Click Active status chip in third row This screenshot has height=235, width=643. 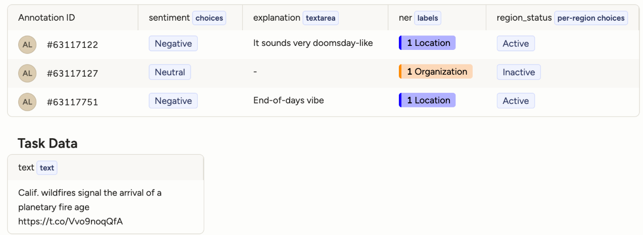pos(516,101)
